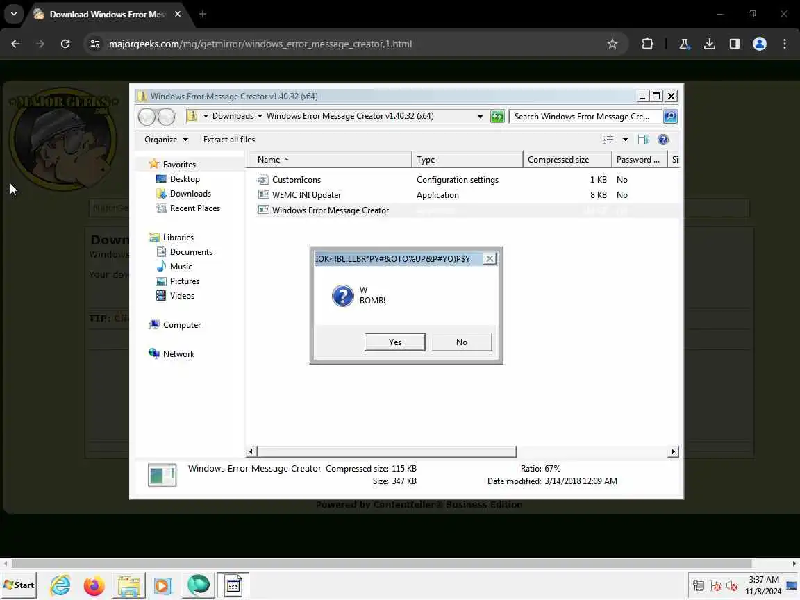Sort by the Name column header
The image size is (800, 600).
pos(328,159)
